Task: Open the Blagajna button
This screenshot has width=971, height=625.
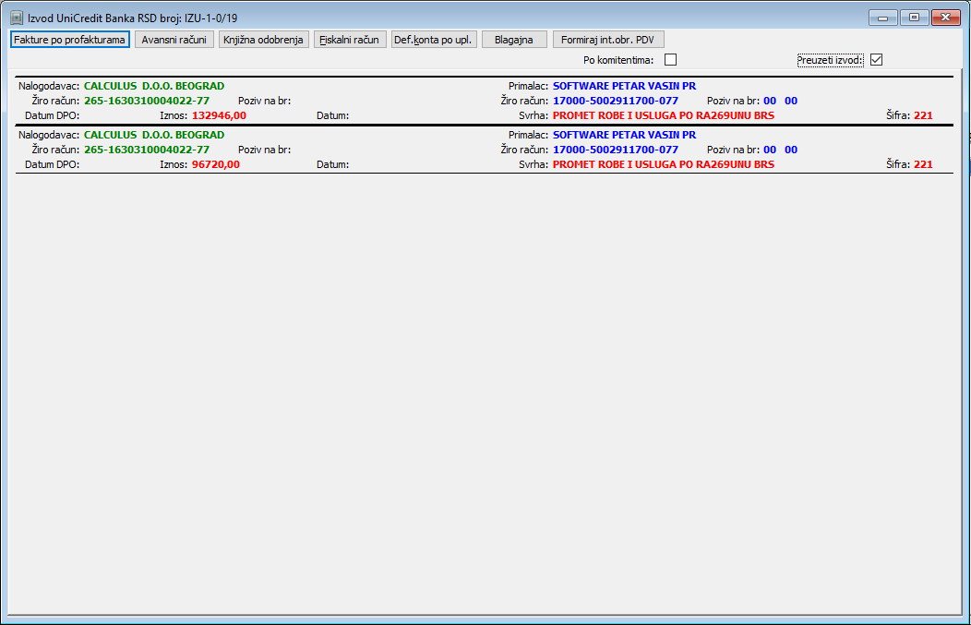Action: pyautogui.click(x=514, y=40)
